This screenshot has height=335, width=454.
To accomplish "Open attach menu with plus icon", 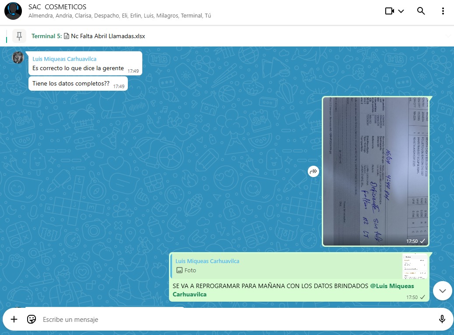I will coord(14,319).
